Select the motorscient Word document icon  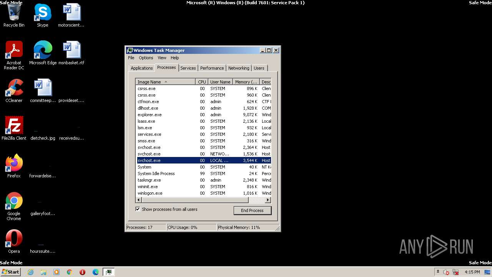[71, 15]
